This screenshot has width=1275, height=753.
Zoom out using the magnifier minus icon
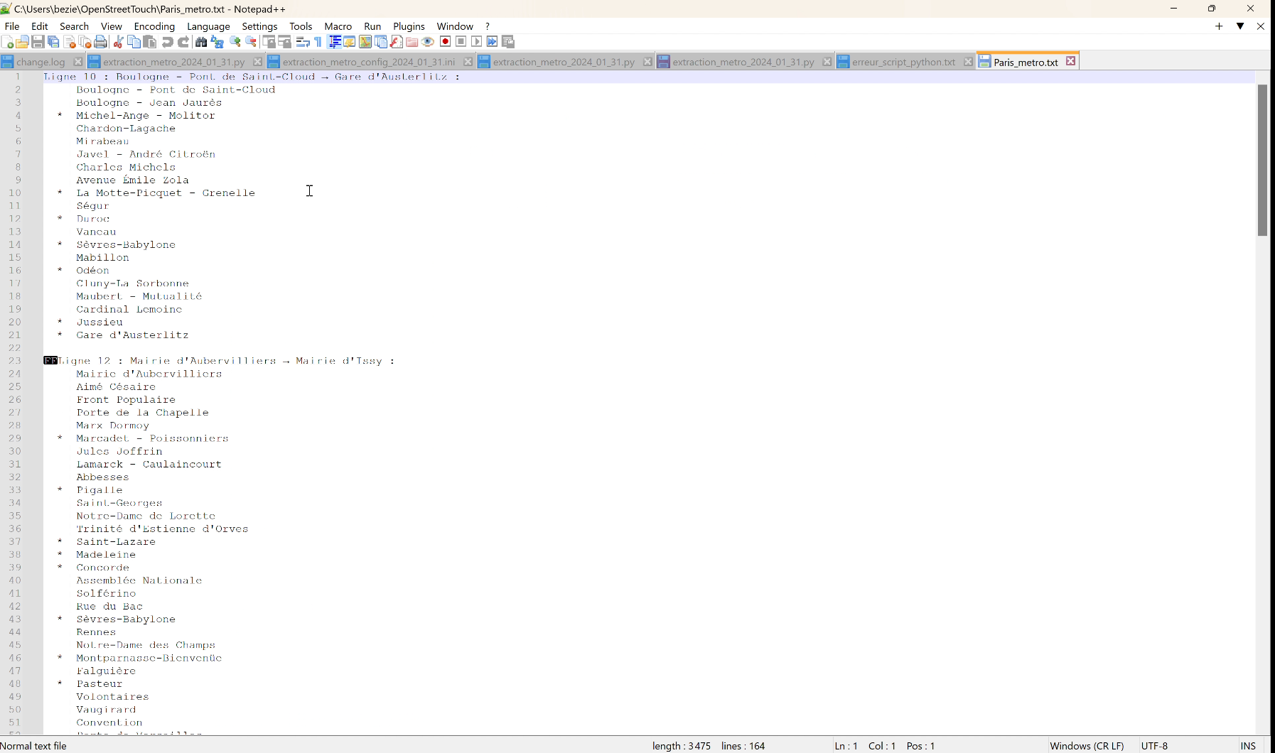[x=251, y=42]
